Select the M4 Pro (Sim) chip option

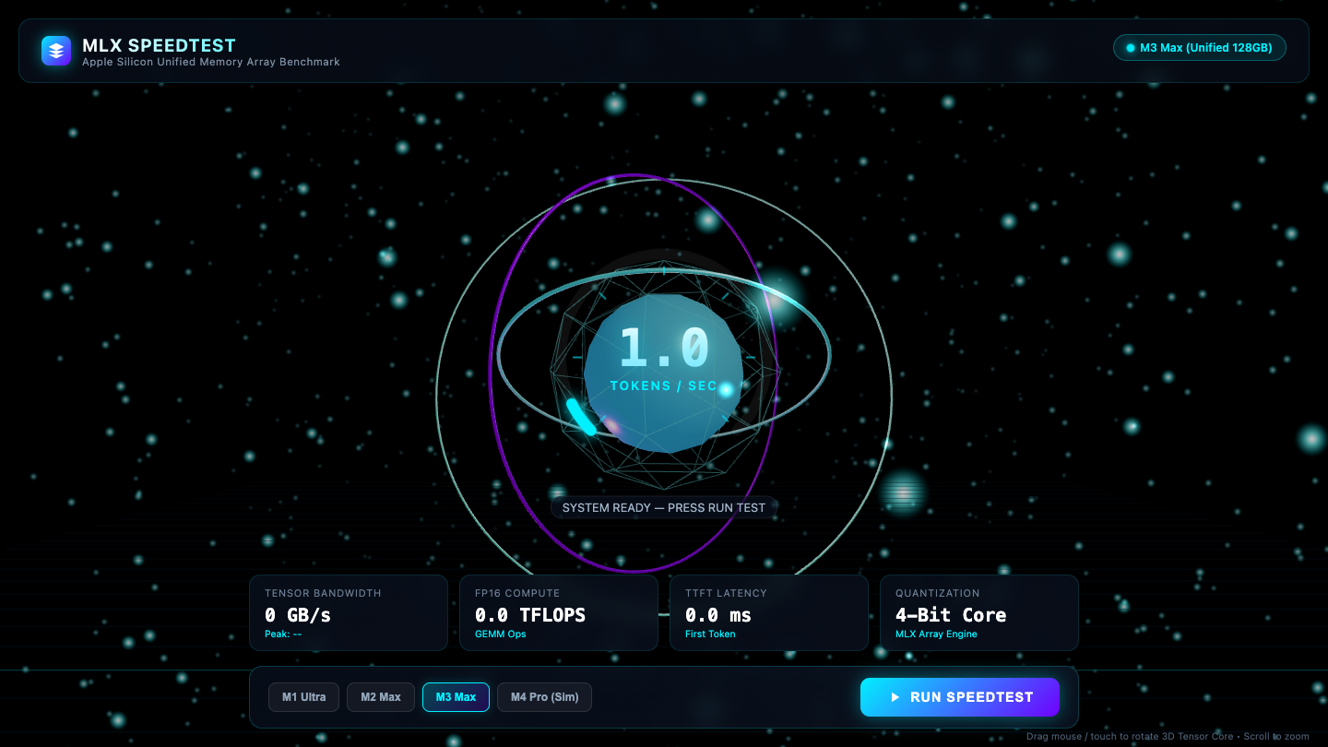(544, 697)
